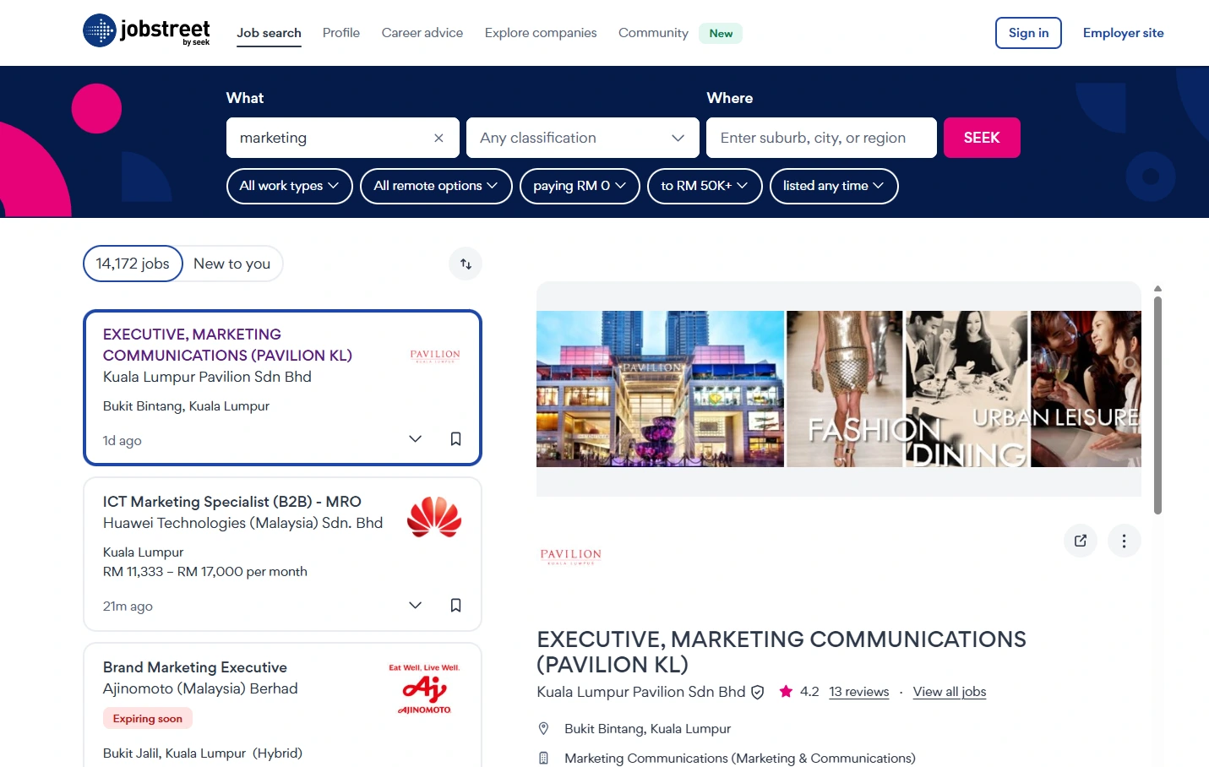Clear the marketing search keyword
Screen dimensions: 1209x767
[438, 138]
